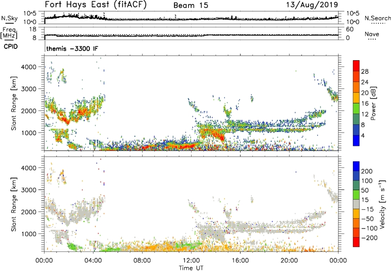Image resolution: width=391 pixels, height=271 pixels.
Task: Click the 'Beam 15' label
Action: coord(191,5)
